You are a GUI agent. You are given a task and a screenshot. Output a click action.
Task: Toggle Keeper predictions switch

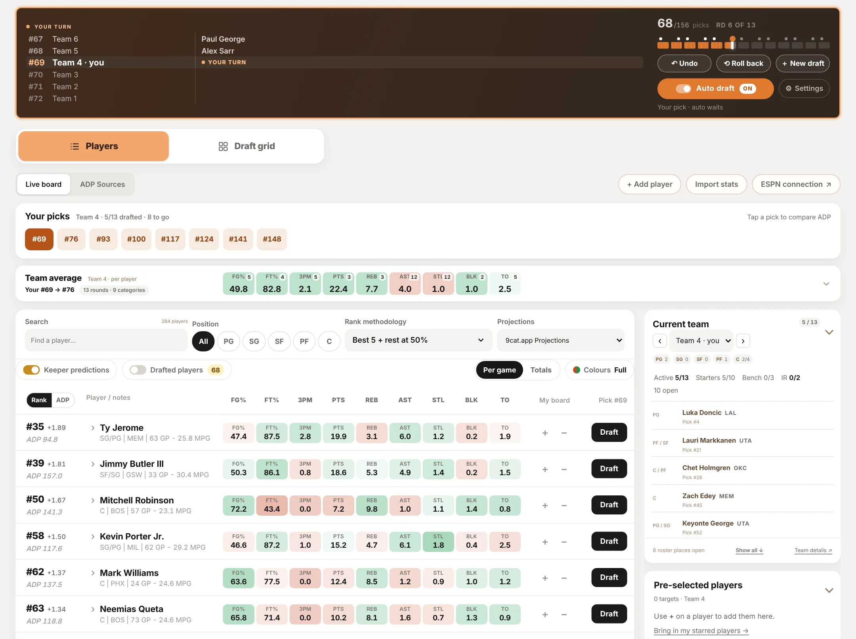[31, 370]
